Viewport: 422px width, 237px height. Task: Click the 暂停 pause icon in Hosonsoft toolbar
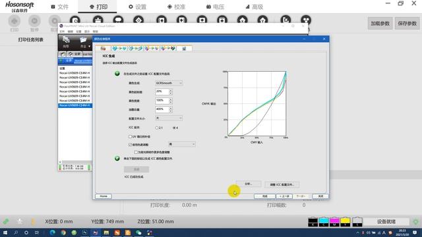[34, 21]
